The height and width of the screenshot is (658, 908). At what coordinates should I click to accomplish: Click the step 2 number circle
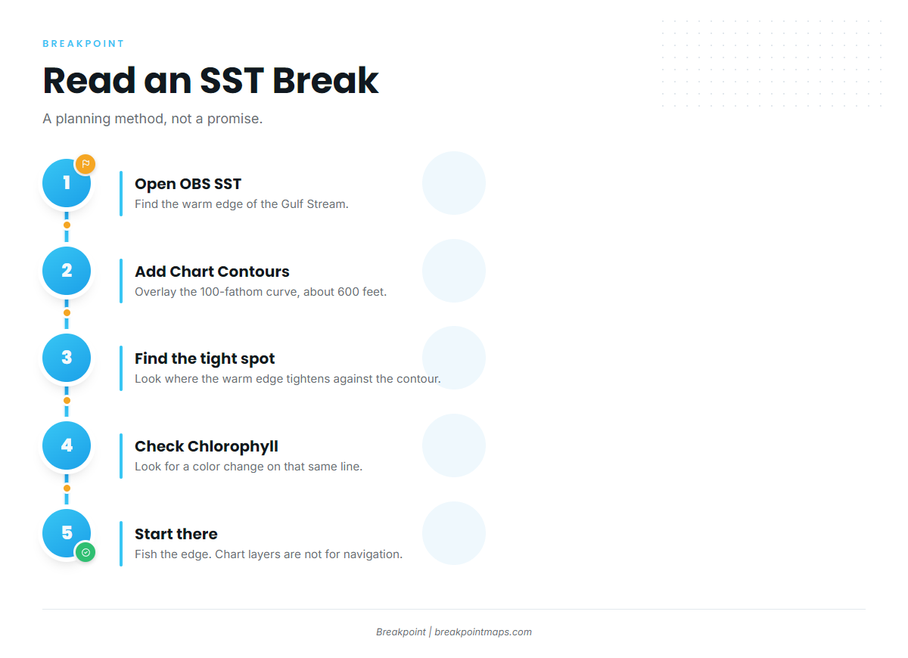click(67, 271)
